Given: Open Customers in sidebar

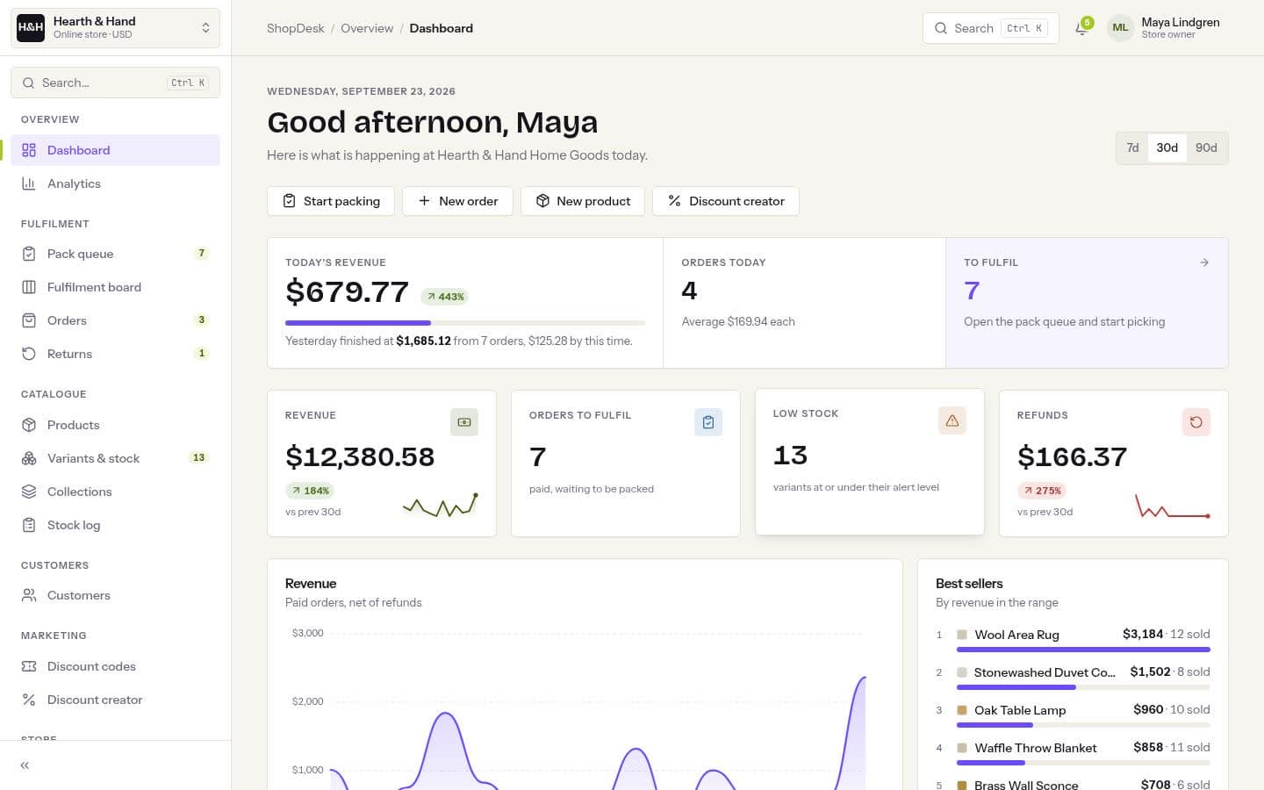Looking at the screenshot, I should tap(115, 595).
